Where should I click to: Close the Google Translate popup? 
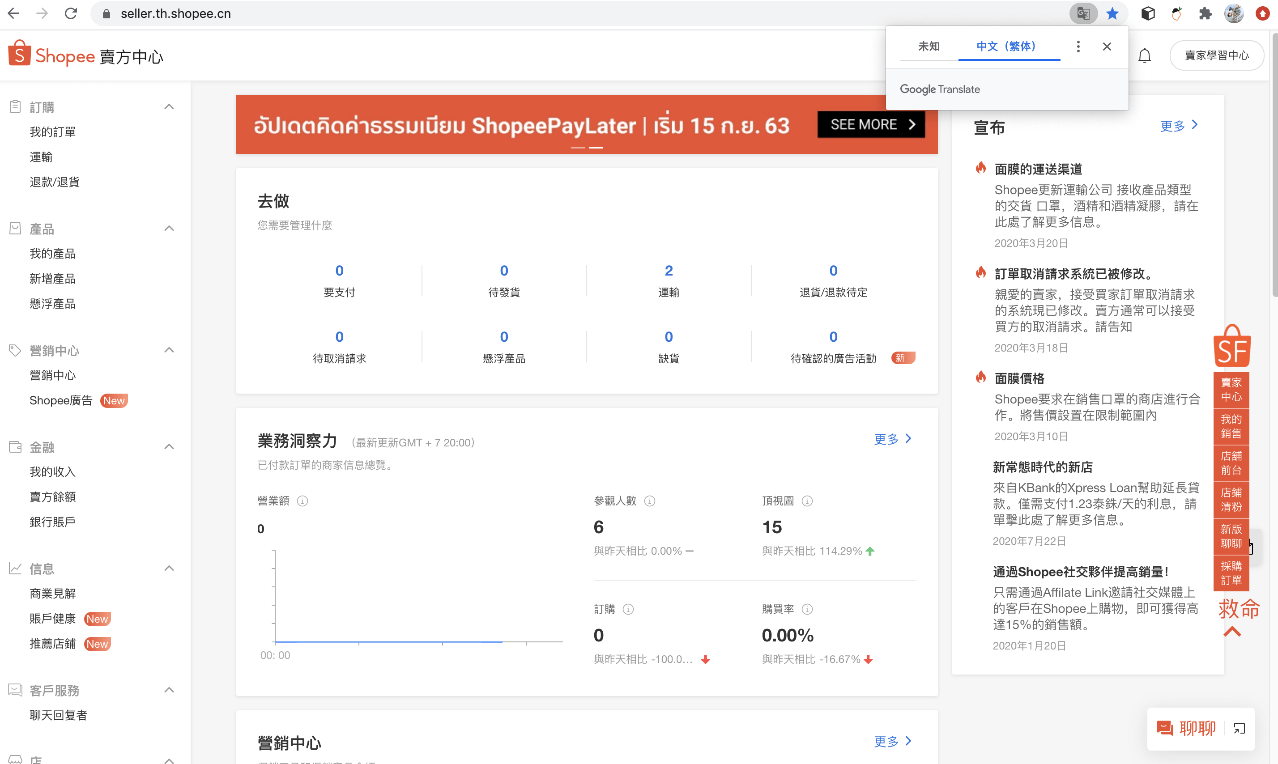(1107, 47)
